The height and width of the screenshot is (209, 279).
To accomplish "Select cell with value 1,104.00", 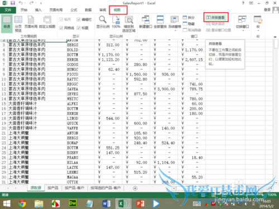I will 163,163.
